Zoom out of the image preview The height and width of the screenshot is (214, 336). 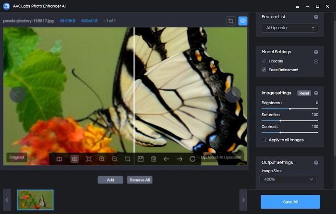(x=115, y=159)
